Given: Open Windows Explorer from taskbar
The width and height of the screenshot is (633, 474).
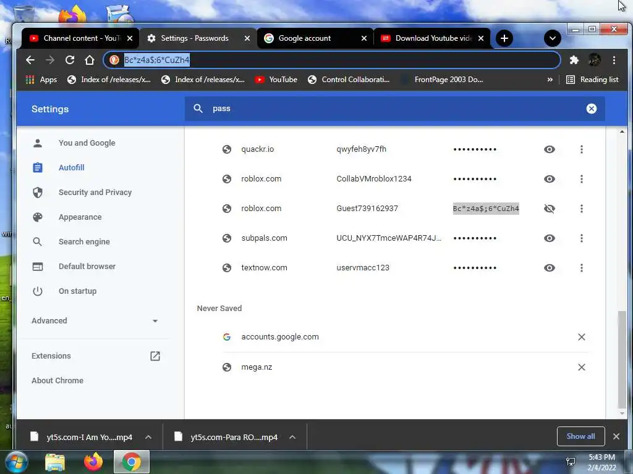Looking at the screenshot, I should coord(55,462).
